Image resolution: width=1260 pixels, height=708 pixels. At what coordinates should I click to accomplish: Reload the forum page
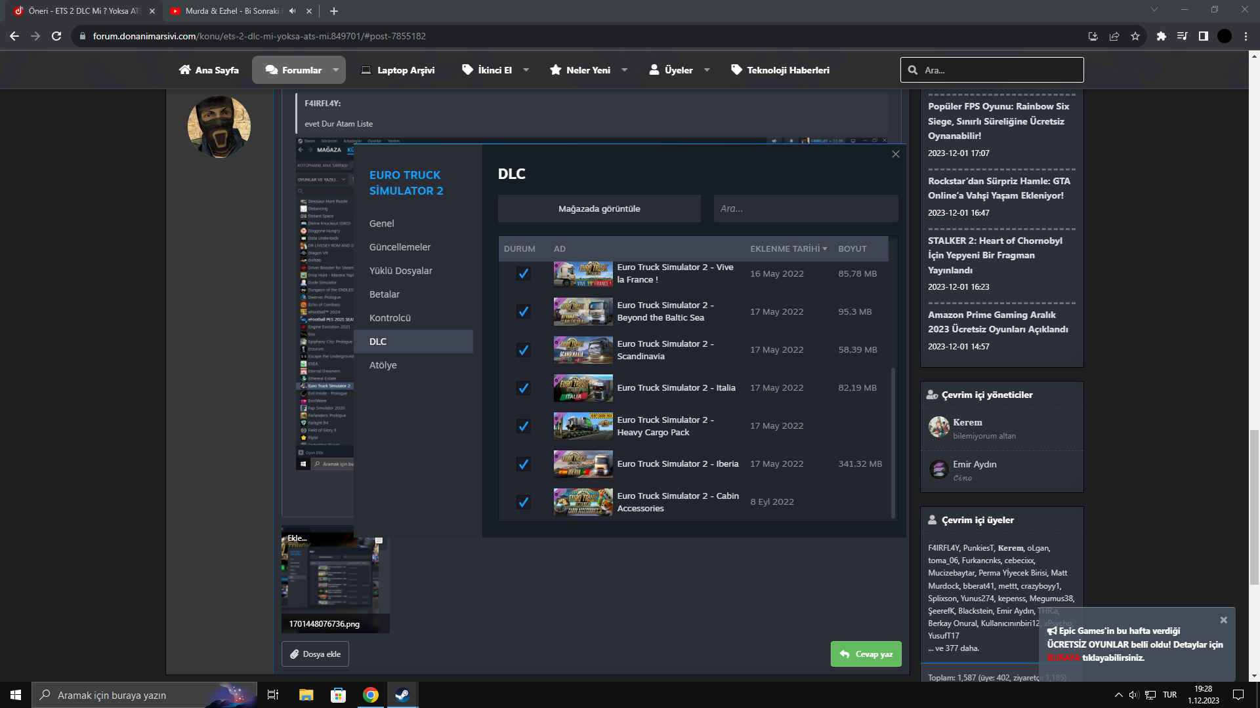[56, 36]
